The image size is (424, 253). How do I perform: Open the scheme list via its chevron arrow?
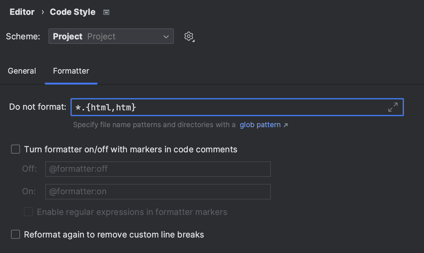(x=166, y=36)
